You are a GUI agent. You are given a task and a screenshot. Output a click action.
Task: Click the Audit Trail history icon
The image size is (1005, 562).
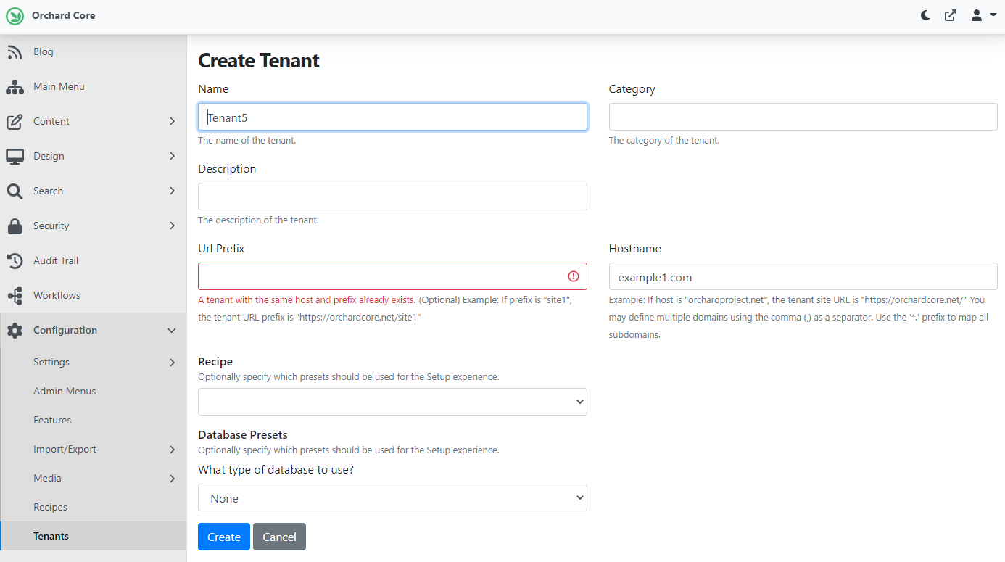click(x=15, y=261)
